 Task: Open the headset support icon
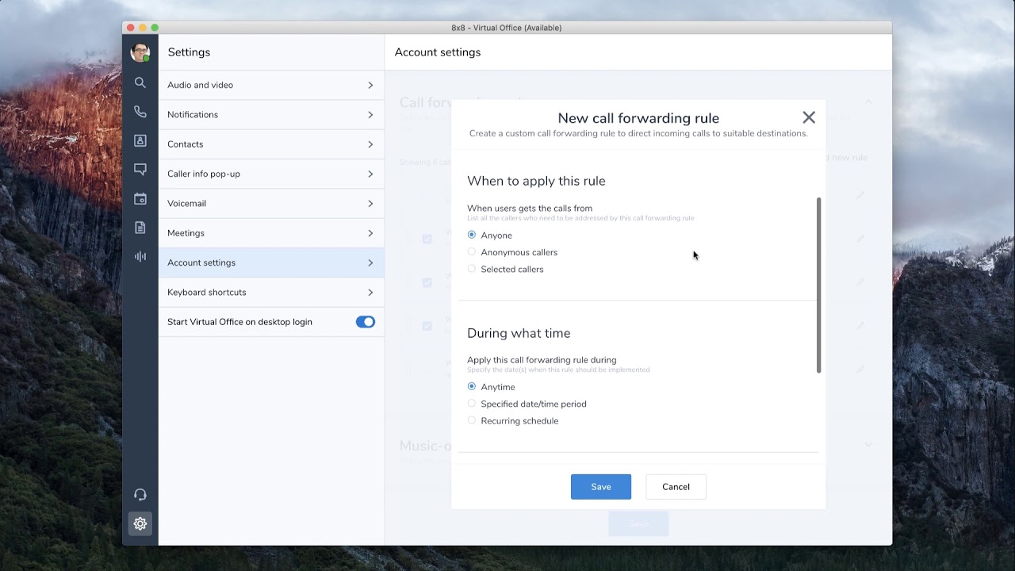pyautogui.click(x=140, y=495)
